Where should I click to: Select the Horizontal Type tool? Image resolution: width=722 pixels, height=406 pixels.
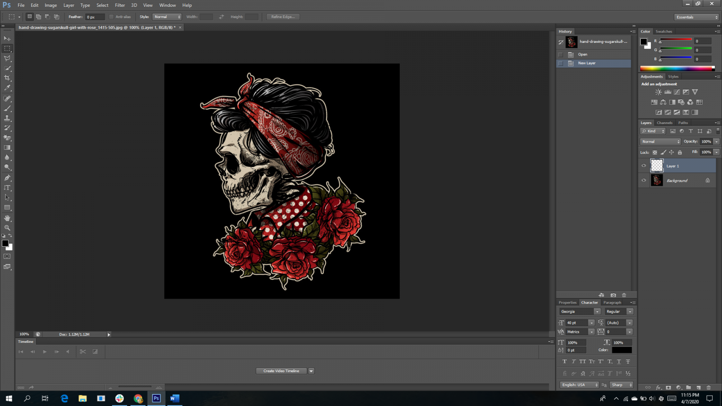pos(7,188)
